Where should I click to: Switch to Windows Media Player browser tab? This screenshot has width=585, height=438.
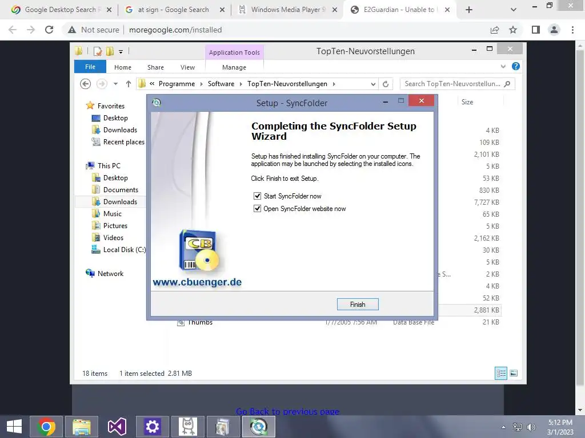click(288, 10)
